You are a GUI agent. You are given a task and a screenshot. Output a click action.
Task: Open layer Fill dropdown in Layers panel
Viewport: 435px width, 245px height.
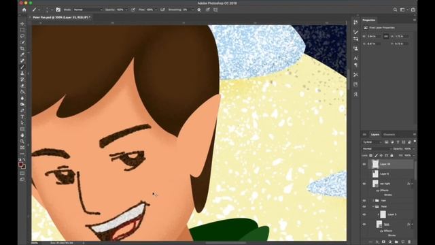tap(414, 156)
